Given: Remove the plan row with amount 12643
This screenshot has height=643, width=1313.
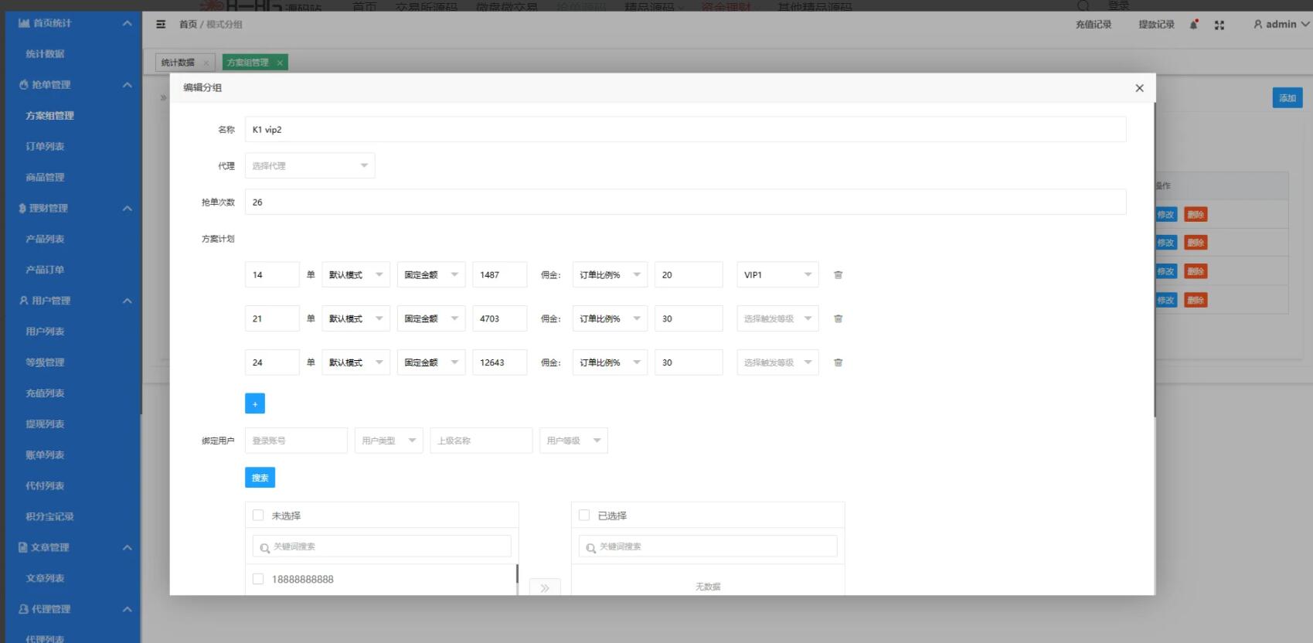Looking at the screenshot, I should 838,362.
